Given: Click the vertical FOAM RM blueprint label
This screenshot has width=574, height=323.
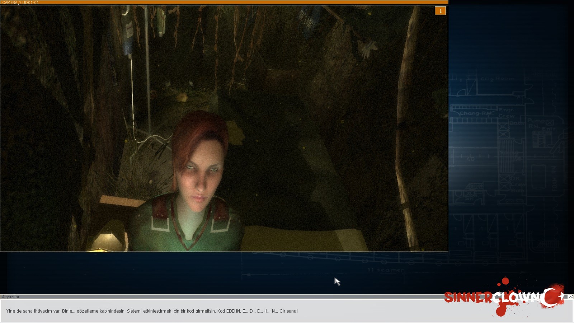Looking at the screenshot, I should pyautogui.click(x=554, y=178).
